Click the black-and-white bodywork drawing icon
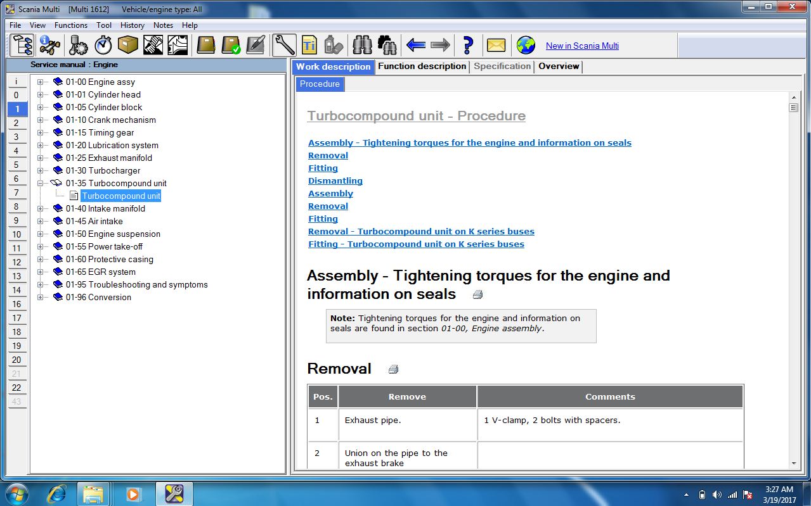The height and width of the screenshot is (506, 811). tap(178, 45)
